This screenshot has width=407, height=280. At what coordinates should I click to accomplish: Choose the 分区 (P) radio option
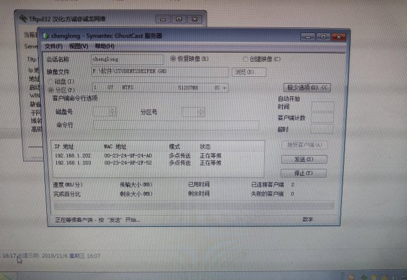51,90
